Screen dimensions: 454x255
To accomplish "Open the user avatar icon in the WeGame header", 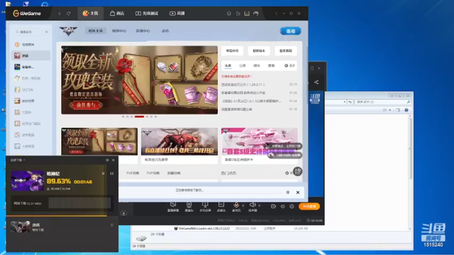I will point(256,14).
